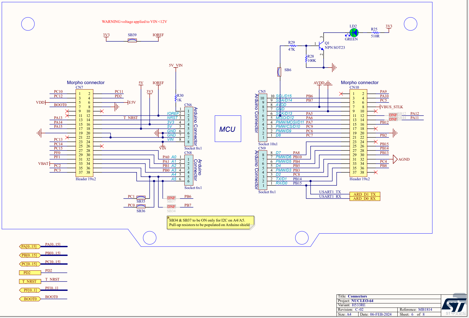Click the "GREEN" LED color label

pyautogui.click(x=351, y=39)
